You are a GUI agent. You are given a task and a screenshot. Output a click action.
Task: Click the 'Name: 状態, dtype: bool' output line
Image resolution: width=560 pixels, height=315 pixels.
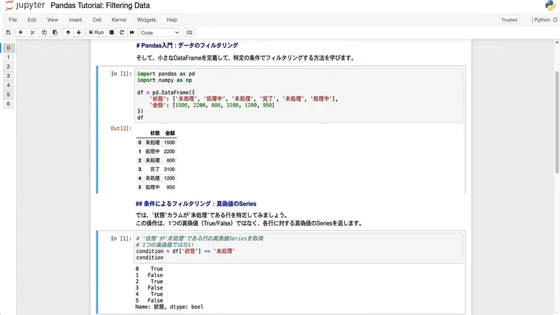click(169, 307)
